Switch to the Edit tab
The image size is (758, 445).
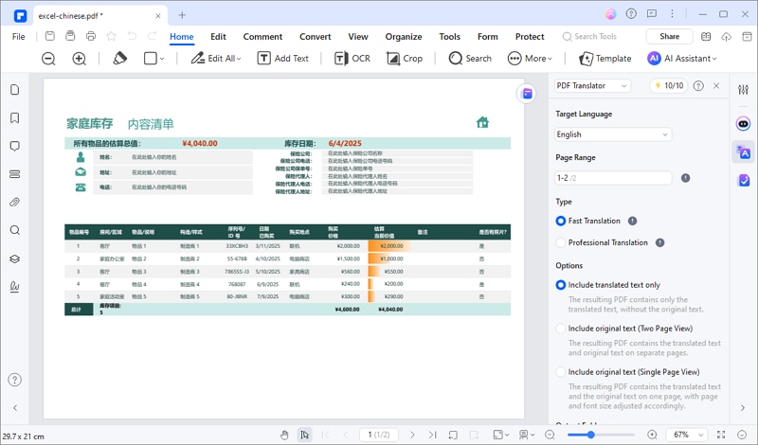218,37
